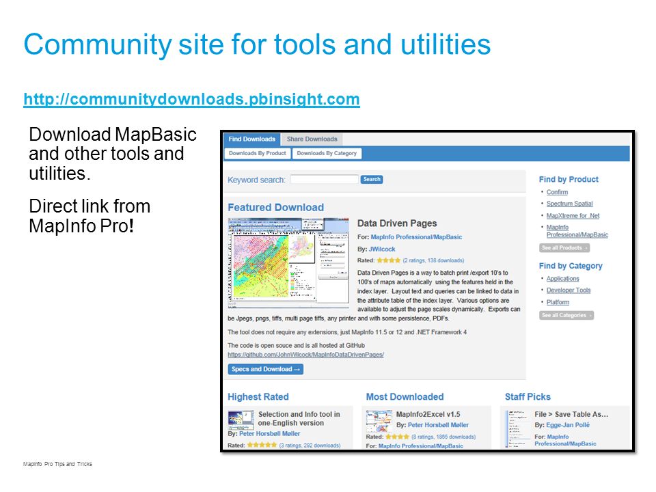Open the JWilcock author link
Screen dimensions: 656x492
pos(381,249)
